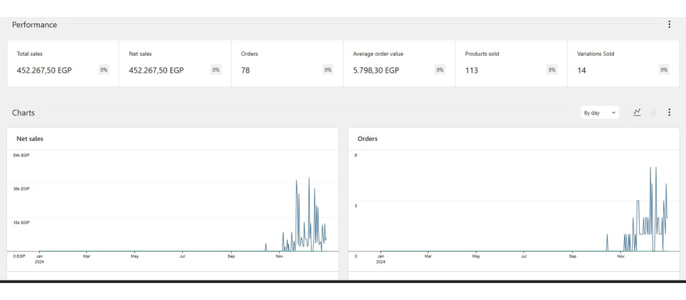The height and width of the screenshot is (300, 686).
Task: Click the 0% badge on Orders card
Action: coord(328,70)
